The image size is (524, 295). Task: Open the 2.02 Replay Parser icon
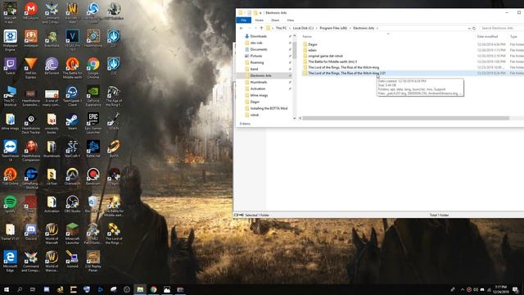click(93, 261)
